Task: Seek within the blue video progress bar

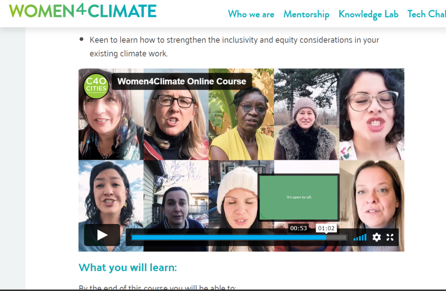Action: coord(229,237)
